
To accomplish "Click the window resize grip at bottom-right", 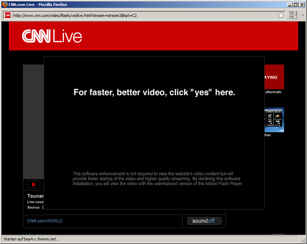I will [303, 240].
